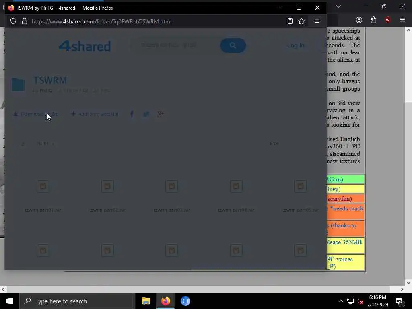Click the Firefox account icon in background window
The height and width of the screenshot is (309, 412).
coord(359,20)
